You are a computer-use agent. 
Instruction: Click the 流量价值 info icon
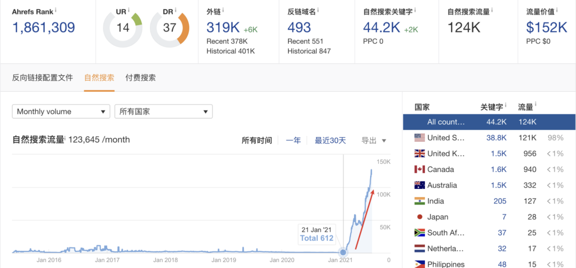(x=558, y=10)
